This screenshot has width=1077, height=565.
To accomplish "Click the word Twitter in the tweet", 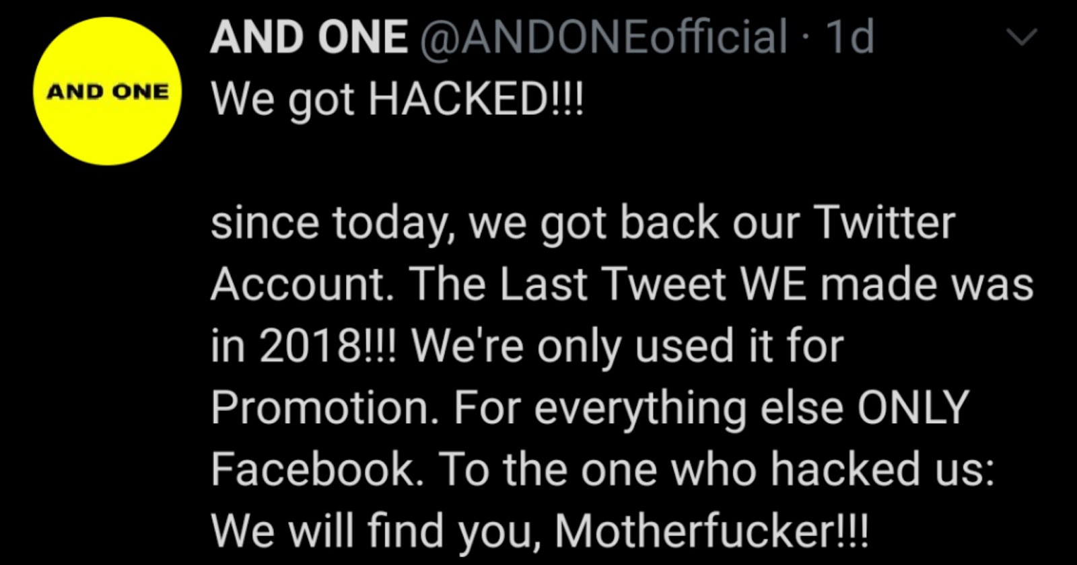I will (884, 221).
